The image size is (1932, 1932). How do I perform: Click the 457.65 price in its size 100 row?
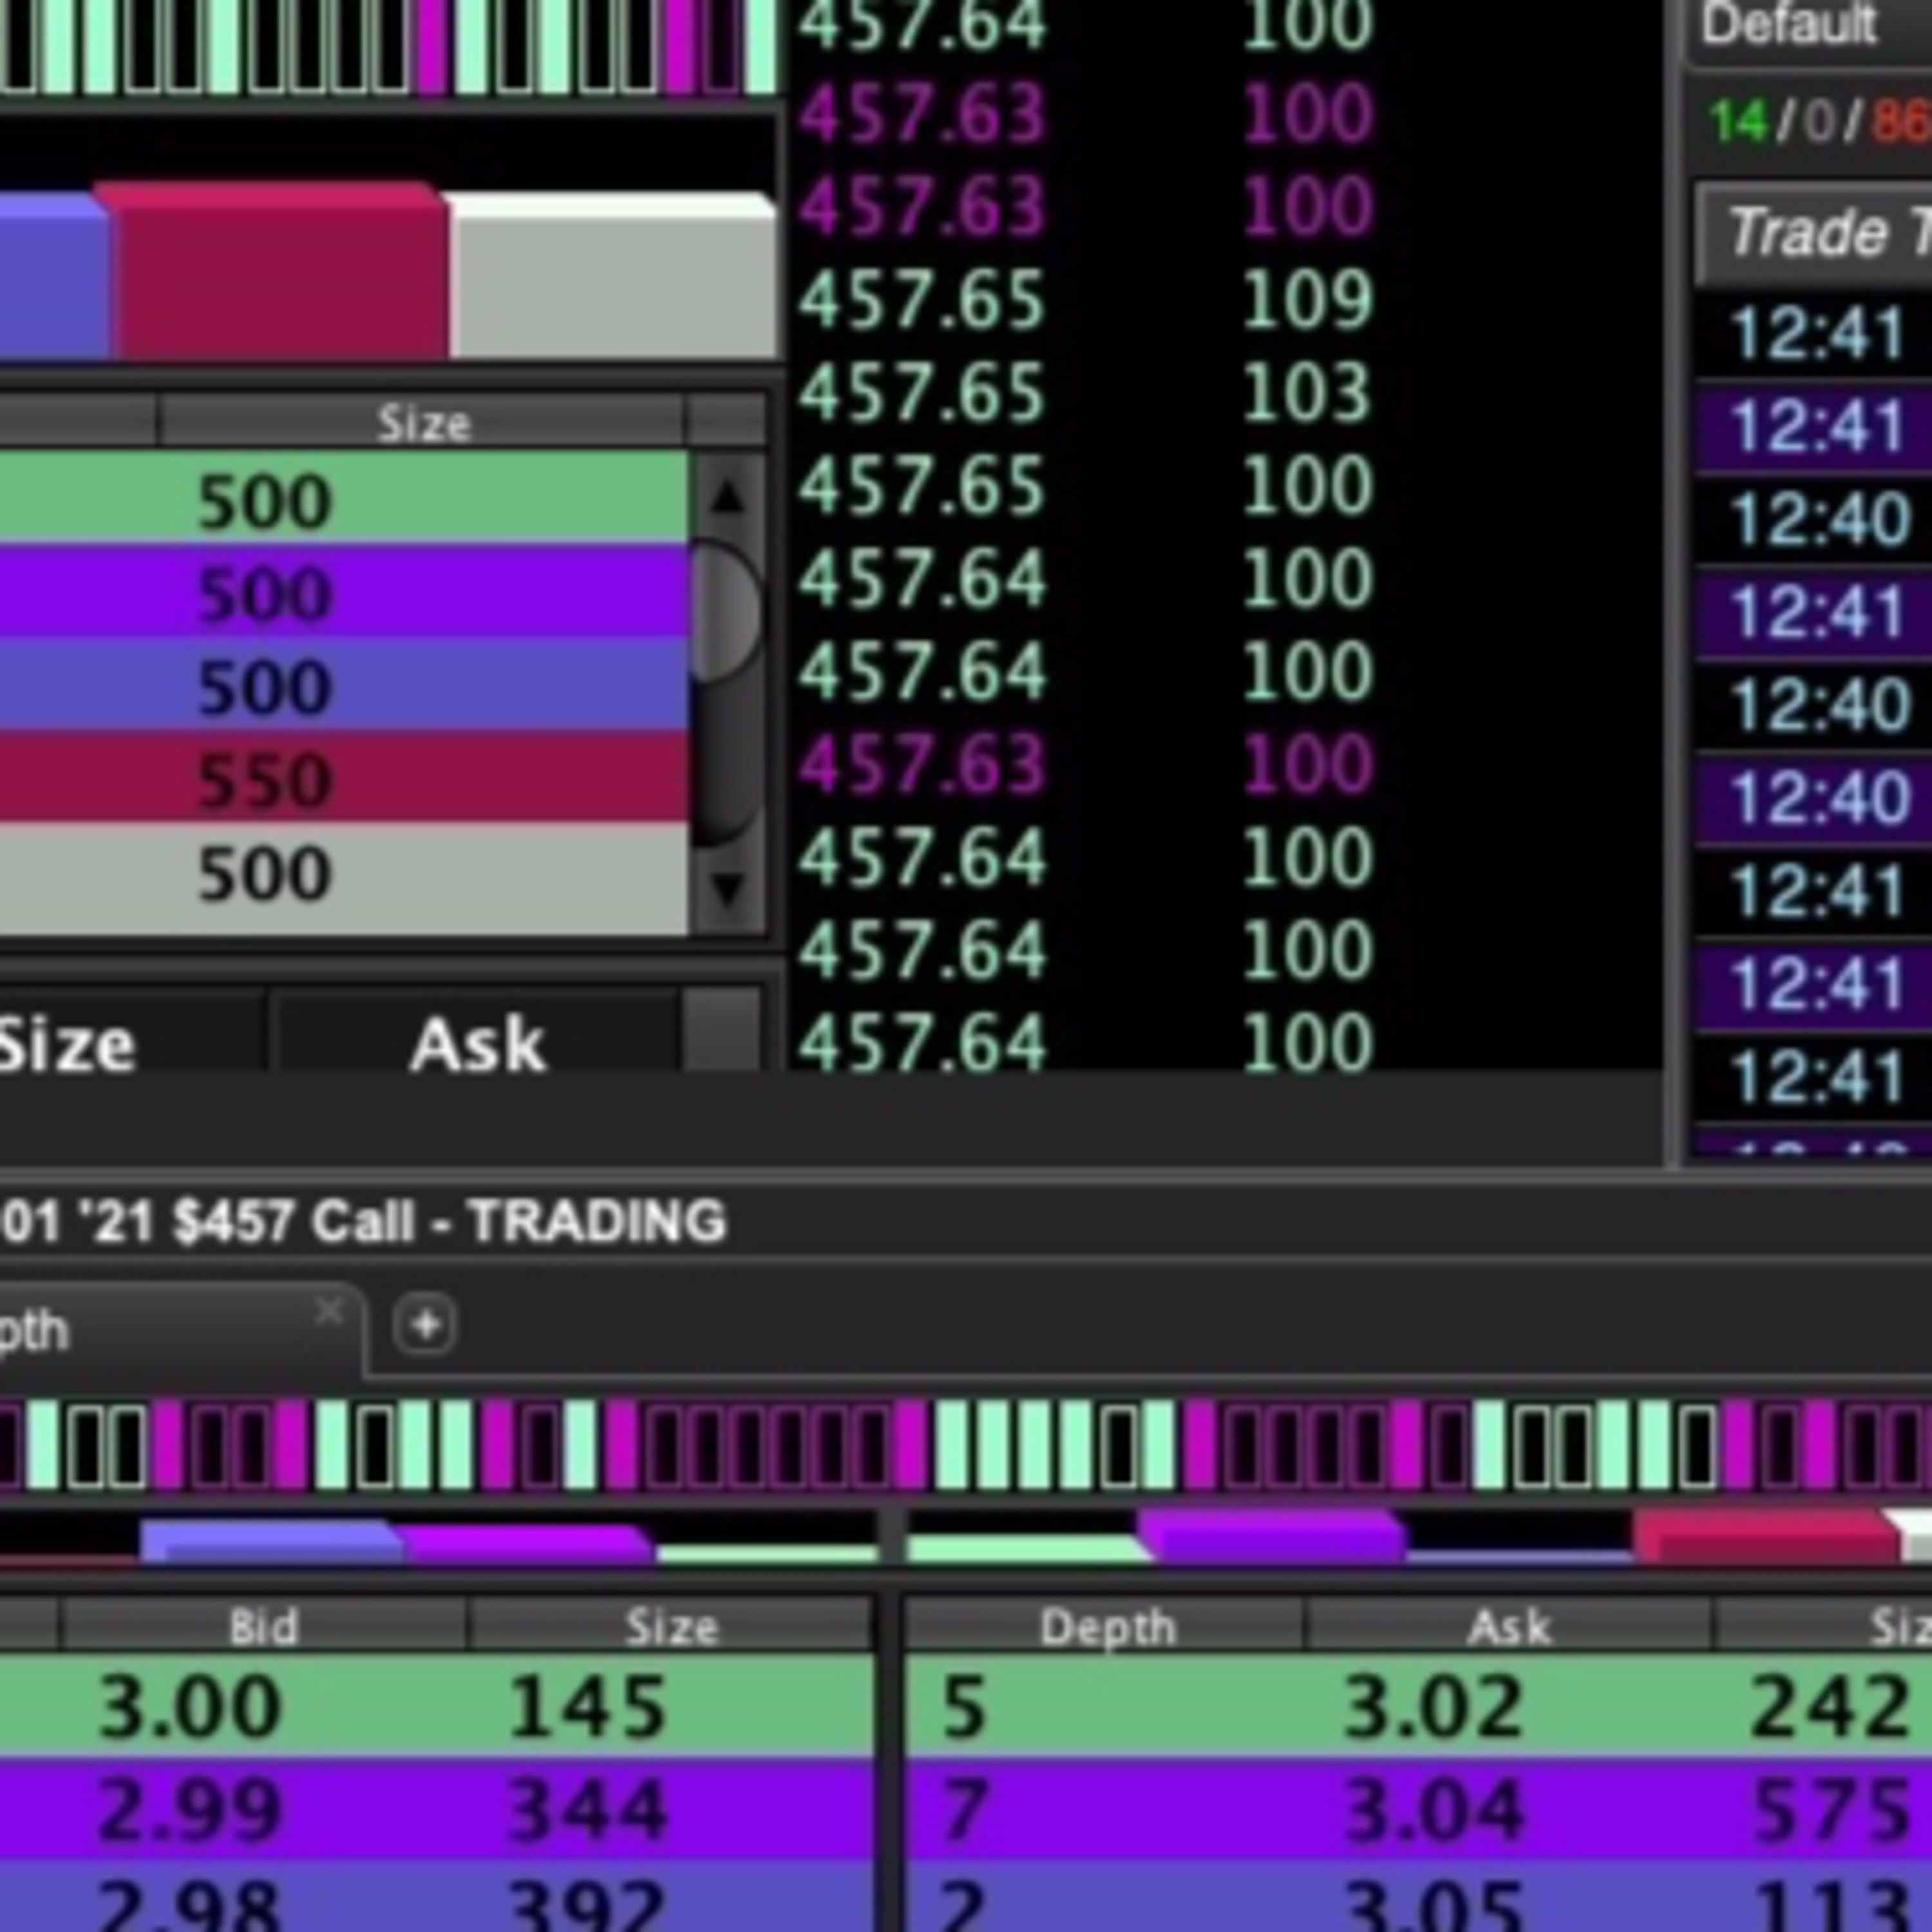(x=921, y=485)
